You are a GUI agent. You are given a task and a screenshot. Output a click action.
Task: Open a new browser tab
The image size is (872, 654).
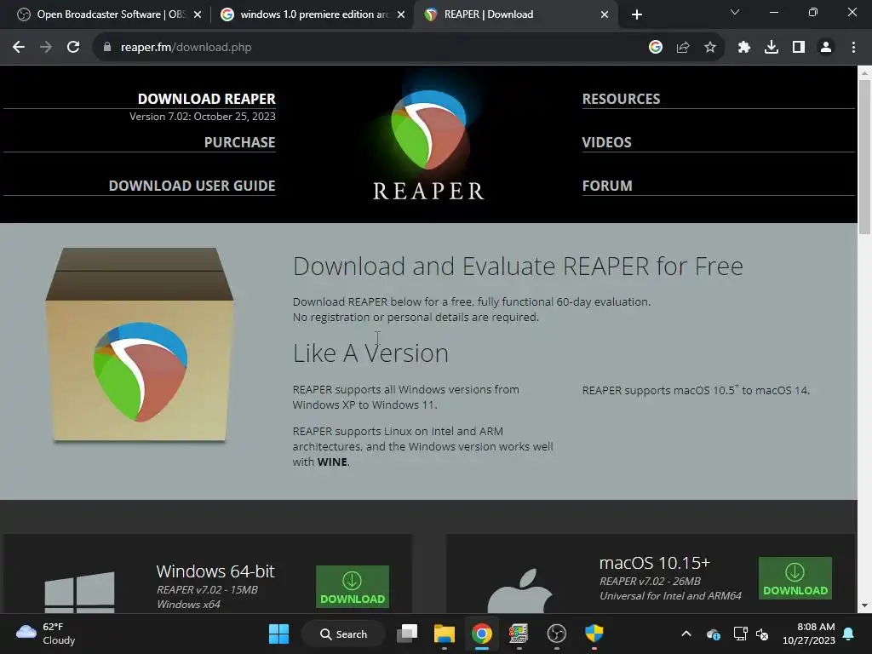tap(637, 14)
